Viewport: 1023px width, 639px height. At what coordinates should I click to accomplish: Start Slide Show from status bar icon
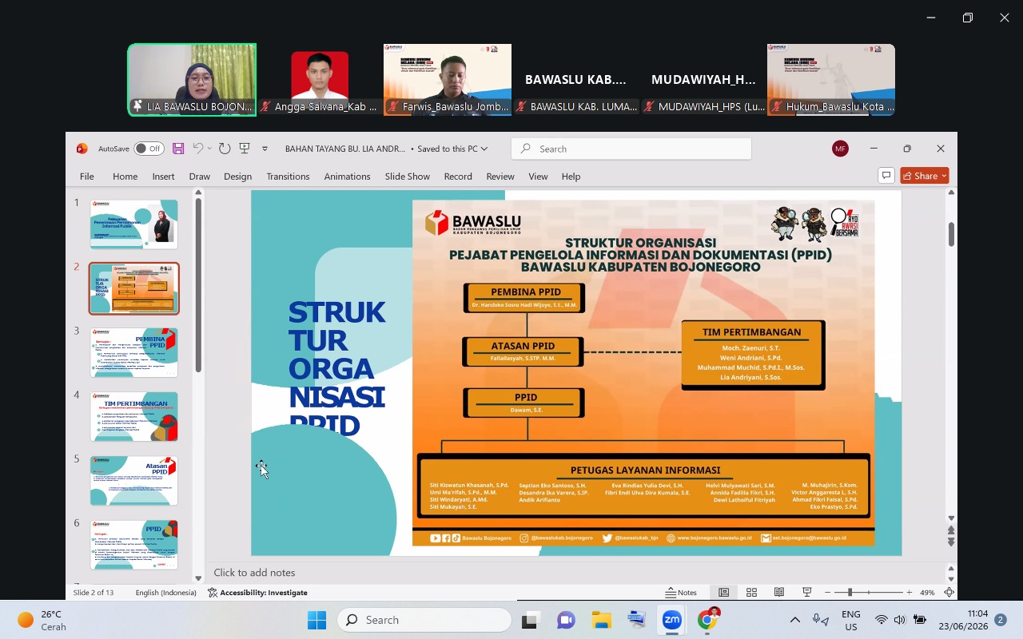point(807,593)
